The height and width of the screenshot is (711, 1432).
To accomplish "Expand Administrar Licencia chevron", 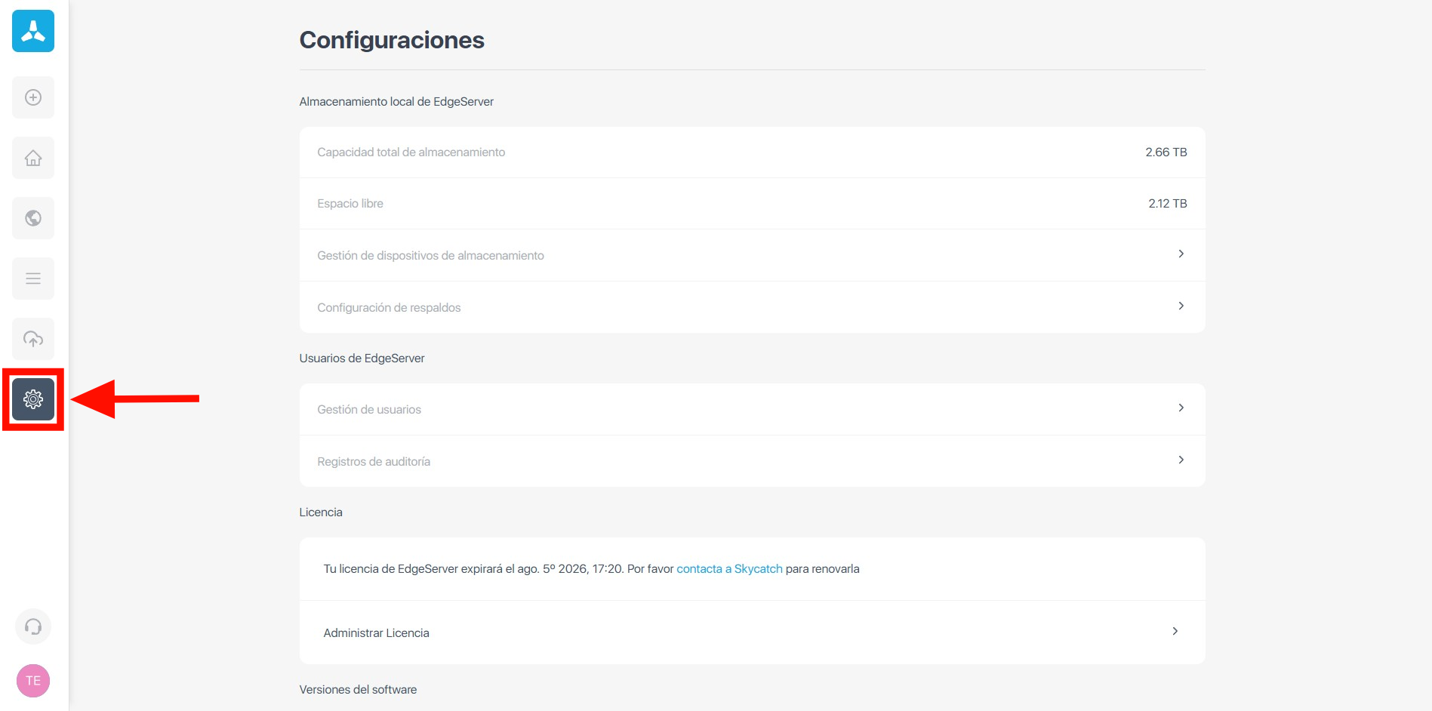I will [x=1175, y=632].
